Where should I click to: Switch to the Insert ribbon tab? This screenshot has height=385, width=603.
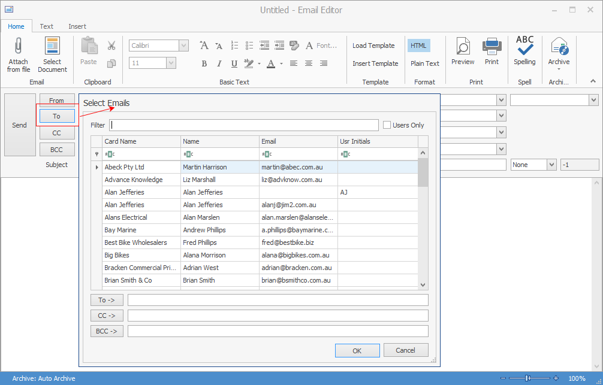coord(77,26)
